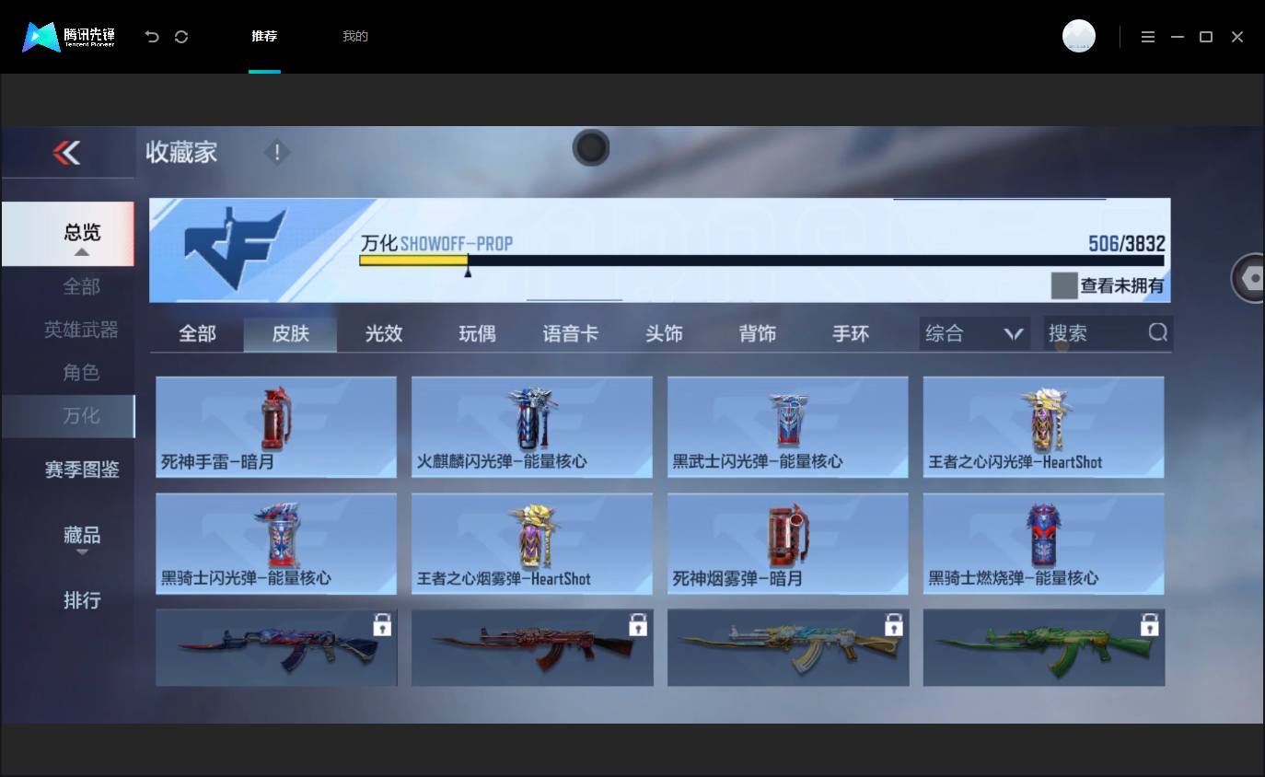Select the locked red AK rifle skin
The image size is (1265, 777).
[x=532, y=647]
